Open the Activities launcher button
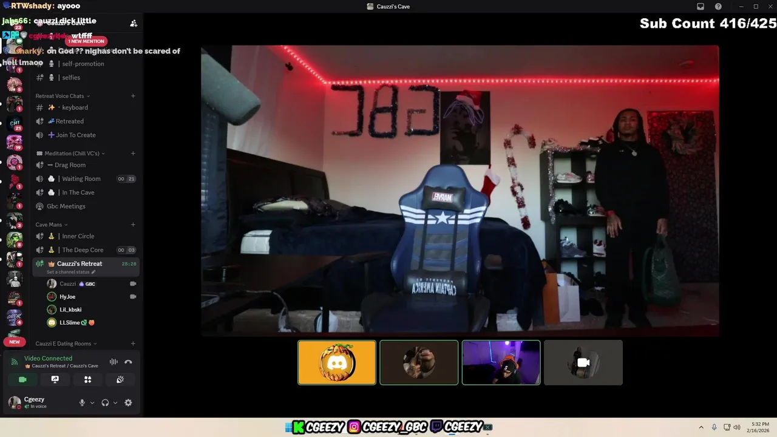Image resolution: width=777 pixels, height=437 pixels. click(x=87, y=379)
